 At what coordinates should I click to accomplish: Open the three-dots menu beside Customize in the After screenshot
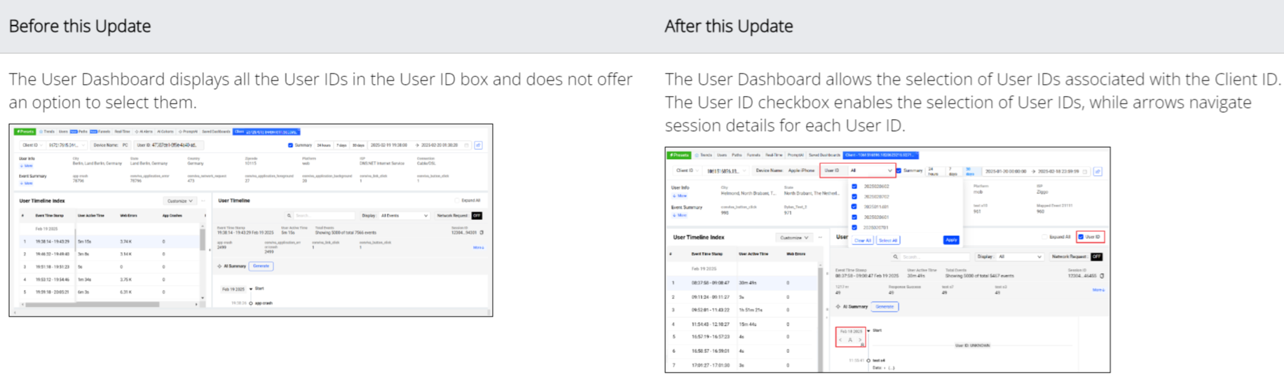point(820,237)
